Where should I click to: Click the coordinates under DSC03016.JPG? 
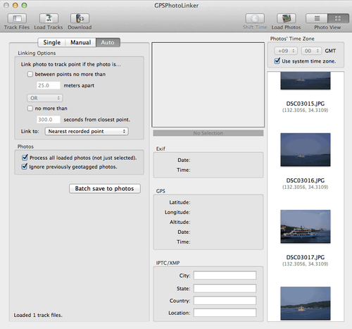(x=305, y=187)
